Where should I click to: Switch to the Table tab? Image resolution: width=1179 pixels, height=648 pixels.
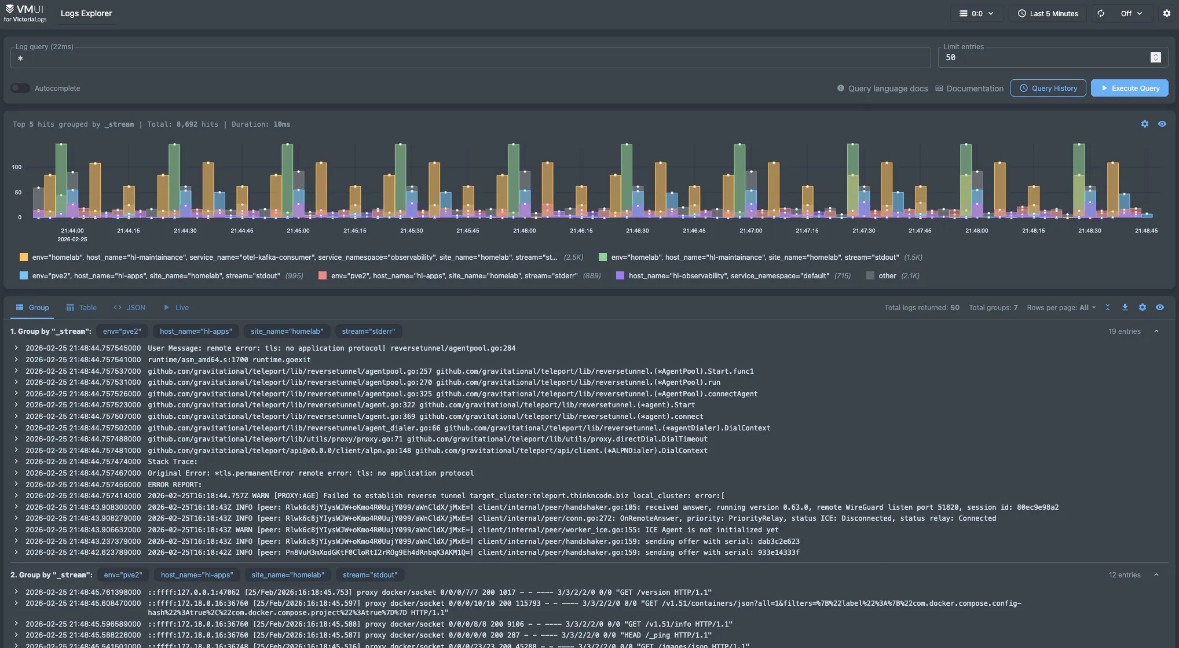pos(81,307)
